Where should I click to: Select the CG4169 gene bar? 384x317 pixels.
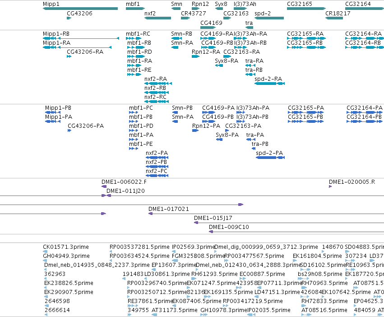pos(208,28)
